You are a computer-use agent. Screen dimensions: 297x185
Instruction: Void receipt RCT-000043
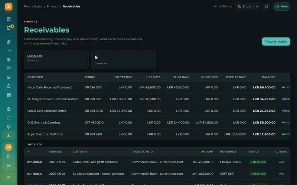(x=281, y=174)
